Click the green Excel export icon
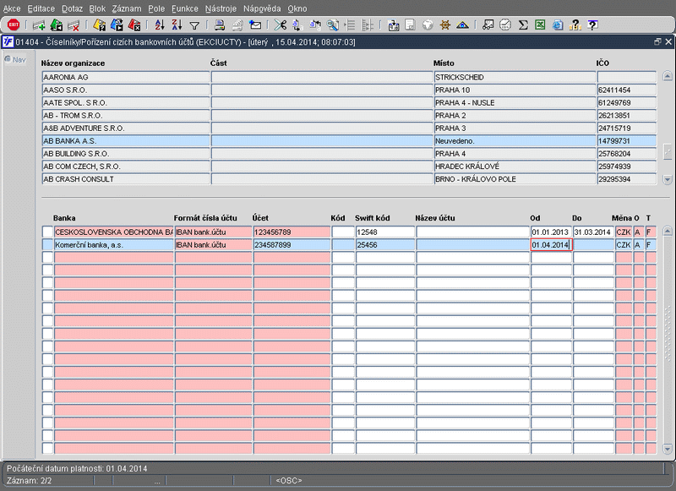 tap(540, 25)
